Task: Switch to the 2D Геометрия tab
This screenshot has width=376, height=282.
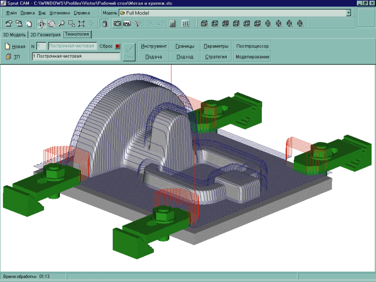Action: pyautogui.click(x=45, y=35)
